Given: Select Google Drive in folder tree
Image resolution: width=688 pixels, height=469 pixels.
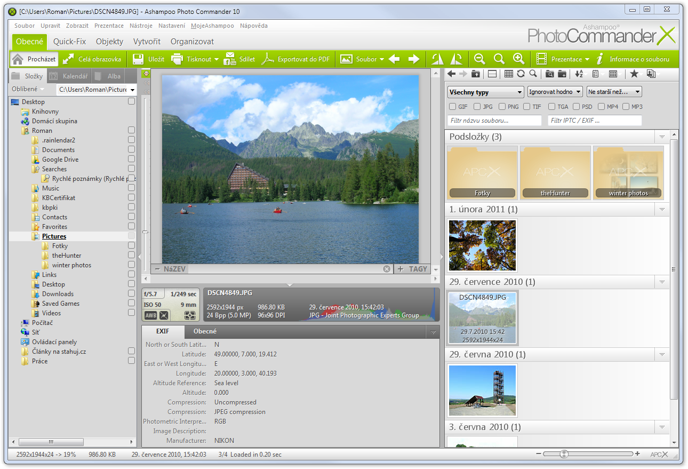Looking at the screenshot, I should pyautogui.click(x=60, y=160).
